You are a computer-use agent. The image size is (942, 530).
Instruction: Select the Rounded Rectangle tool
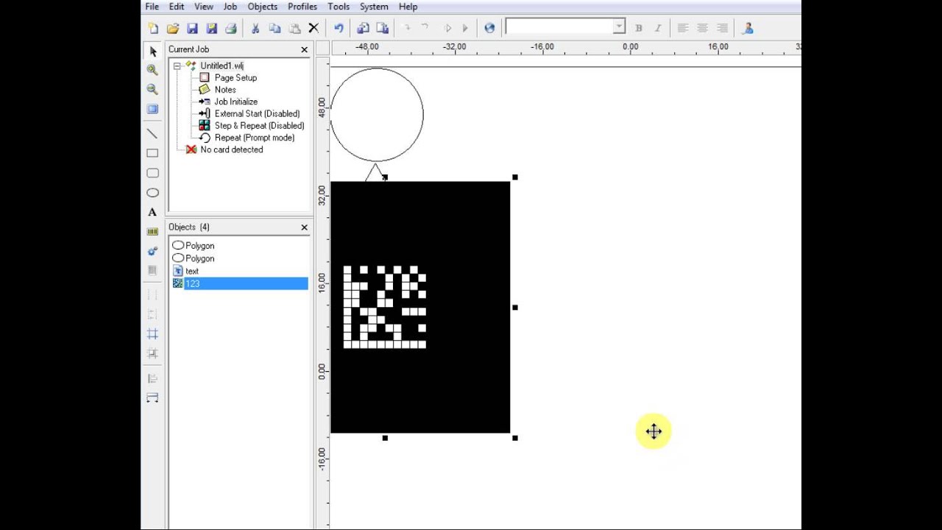tap(152, 173)
